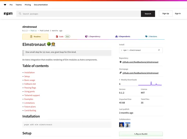Viewport: 187px width, 139px height.
Task: Click the Sign In link
Action: point(178,14)
